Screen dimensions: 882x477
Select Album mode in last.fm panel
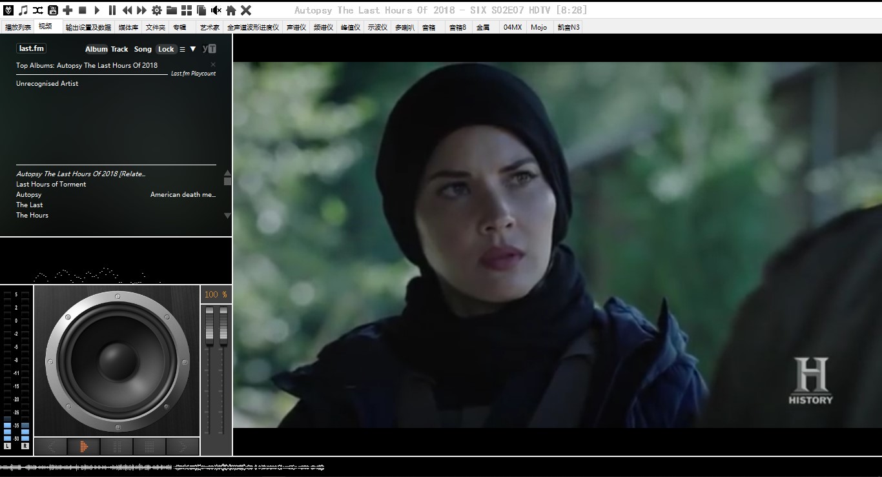pos(96,49)
